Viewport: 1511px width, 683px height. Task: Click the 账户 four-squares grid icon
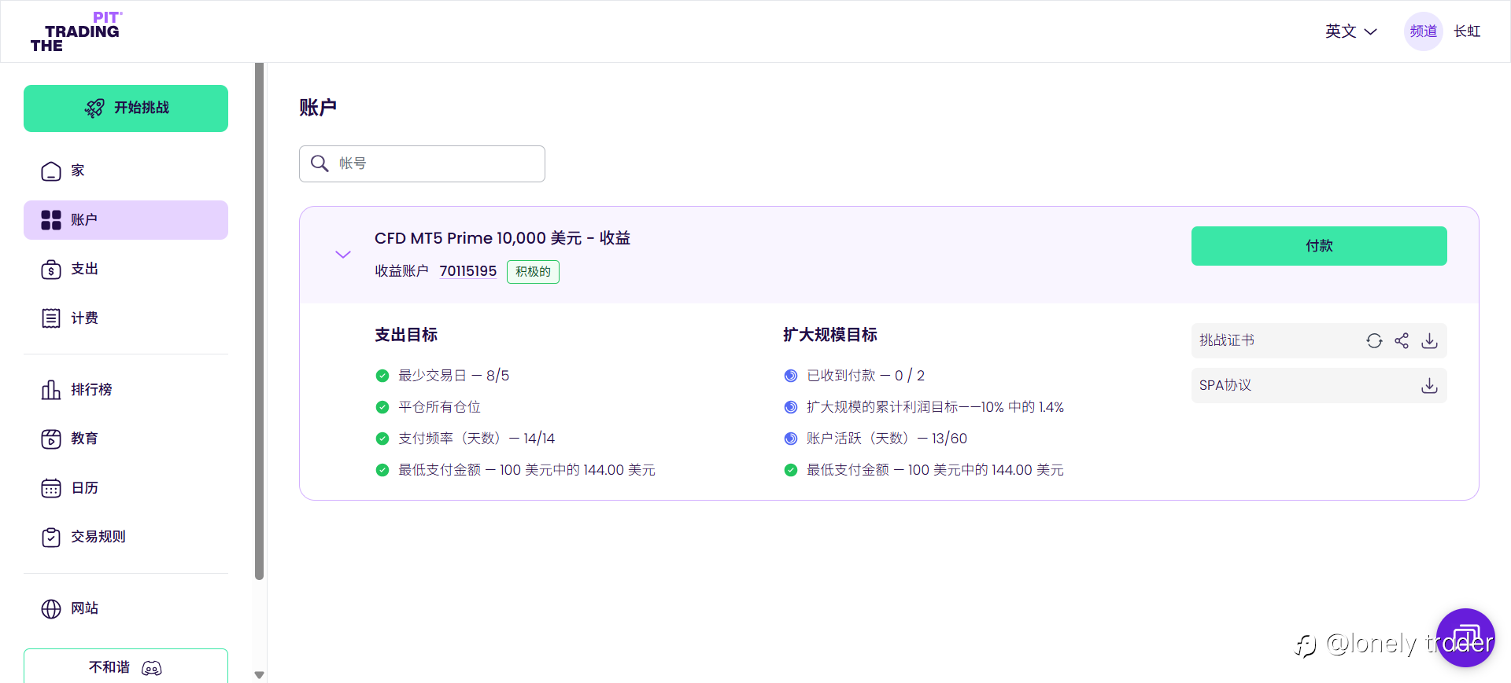click(51, 220)
